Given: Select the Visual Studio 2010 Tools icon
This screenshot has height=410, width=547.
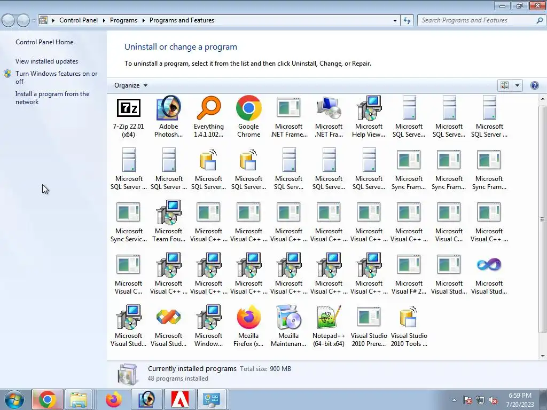Looking at the screenshot, I should (409, 326).
